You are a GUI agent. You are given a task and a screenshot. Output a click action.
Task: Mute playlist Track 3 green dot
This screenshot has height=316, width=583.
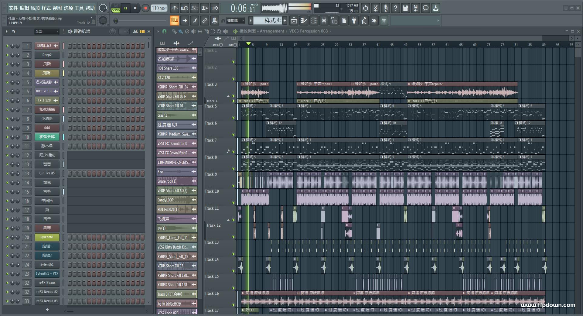[233, 96]
